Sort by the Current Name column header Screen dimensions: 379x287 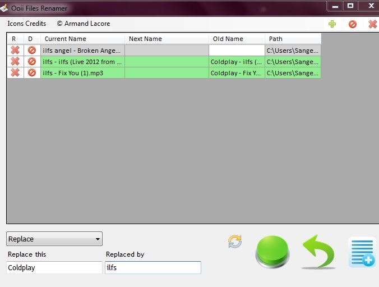click(x=82, y=39)
